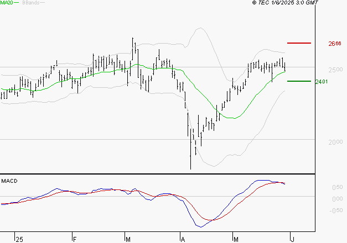Click the green 2401 support level line
Image resolution: width=347 pixels, height=243 pixels.
(299, 81)
